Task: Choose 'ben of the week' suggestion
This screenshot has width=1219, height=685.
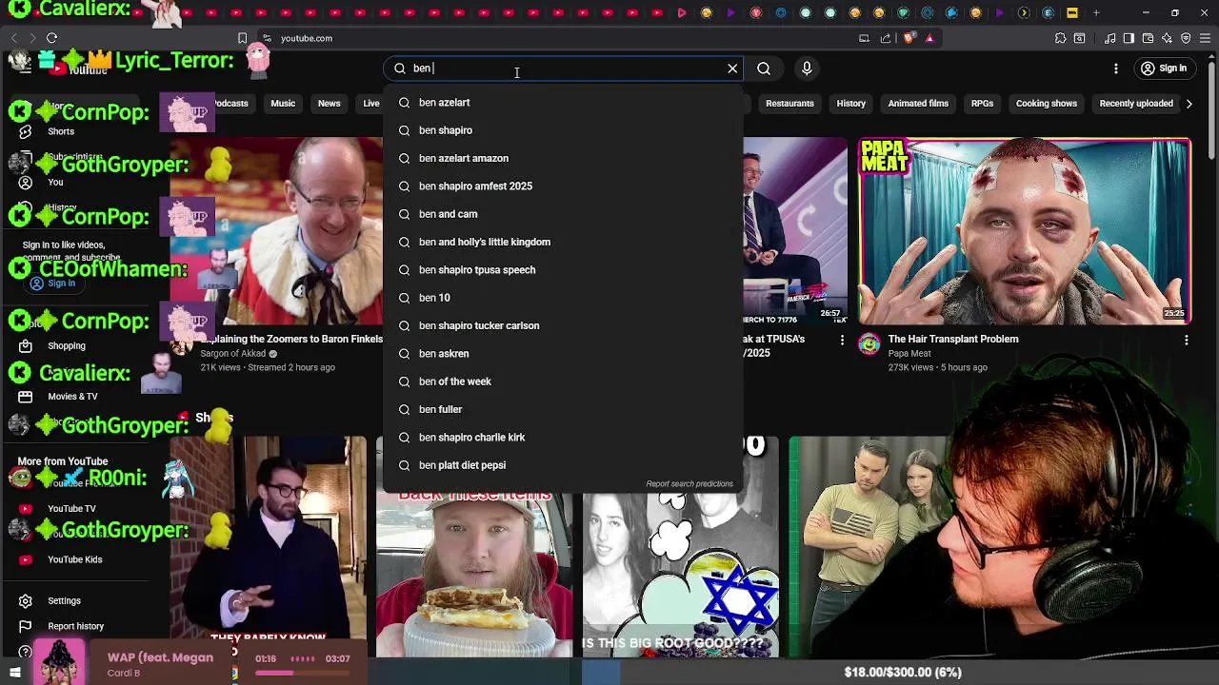Action: click(x=563, y=382)
